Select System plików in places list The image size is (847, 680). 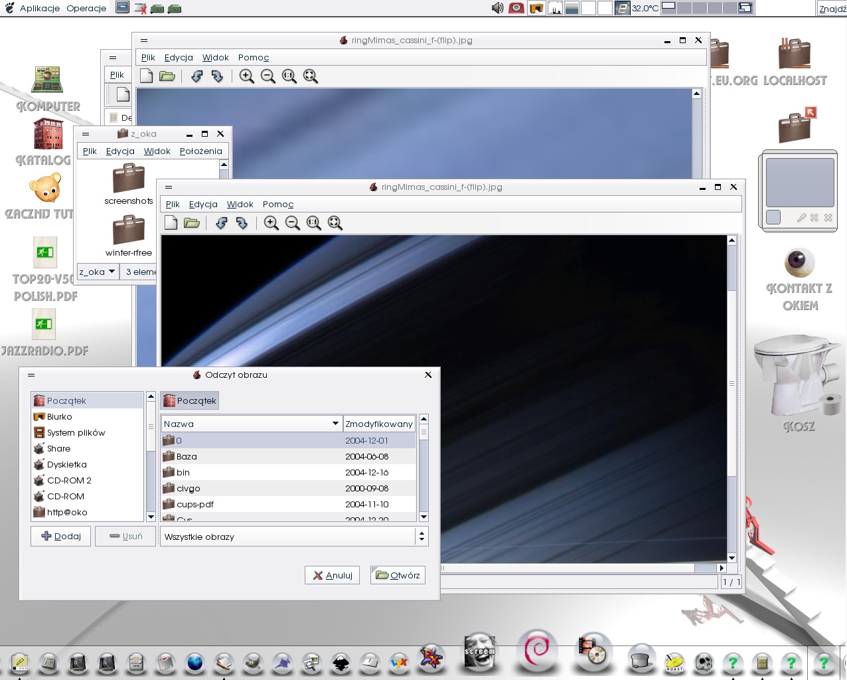coord(87,433)
